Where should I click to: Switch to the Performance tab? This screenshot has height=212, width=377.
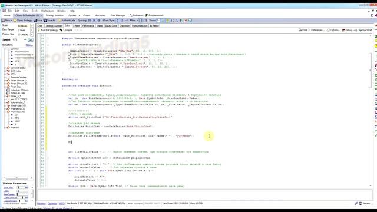(88, 25)
